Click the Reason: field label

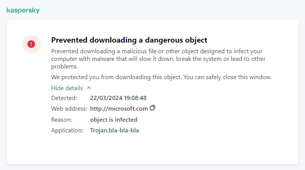click(62, 119)
